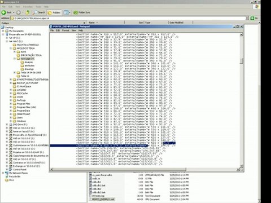Close the Folders pane with its X
The width and height of the screenshot is (271, 203).
coord(84,23)
